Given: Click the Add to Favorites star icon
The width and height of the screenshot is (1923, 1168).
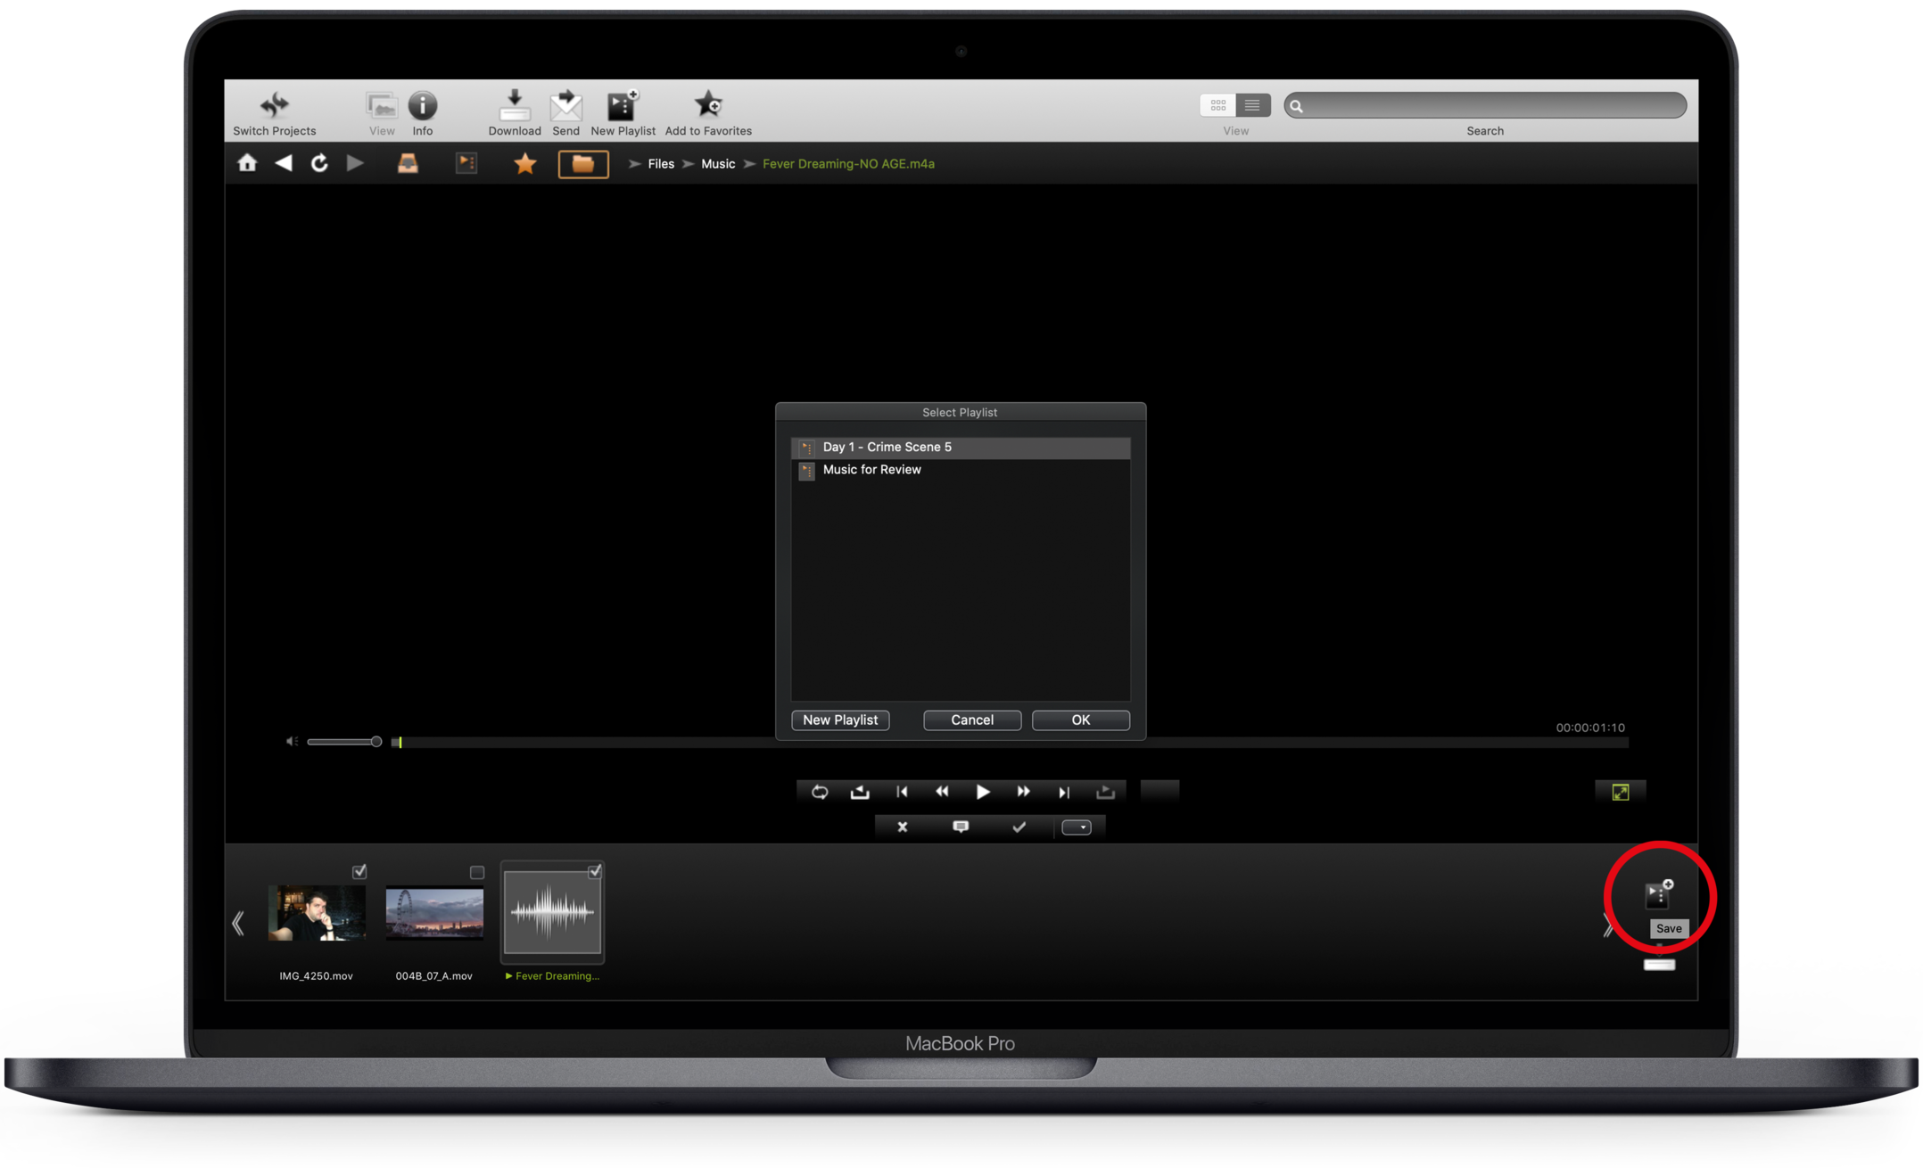Looking at the screenshot, I should [x=708, y=105].
